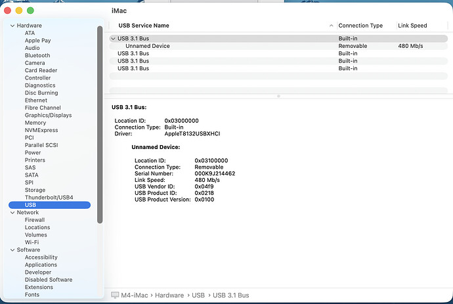Image resolution: width=453 pixels, height=304 pixels.
Task: Click Hardware in the bottom path bar
Action: click(169, 295)
